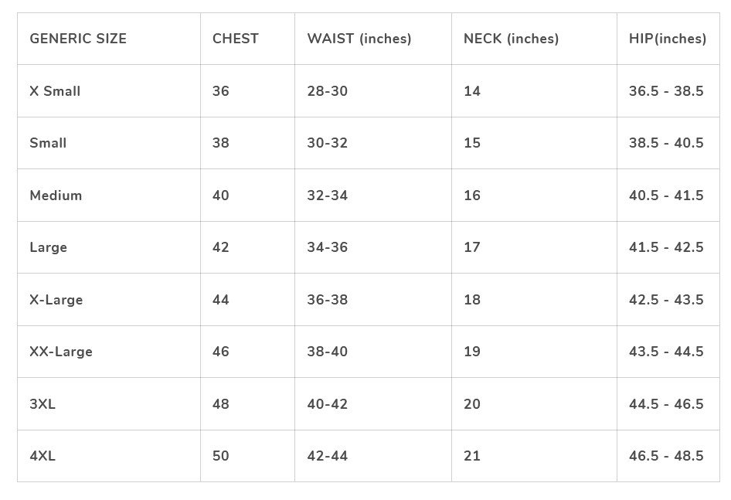731x500 pixels.
Task: Select the X-Large size label
Action: [x=56, y=299]
